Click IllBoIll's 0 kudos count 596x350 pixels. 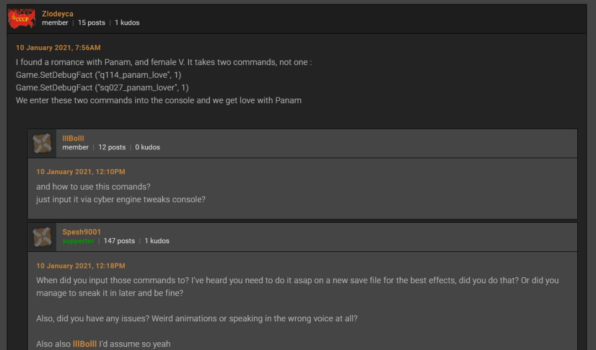tap(147, 147)
